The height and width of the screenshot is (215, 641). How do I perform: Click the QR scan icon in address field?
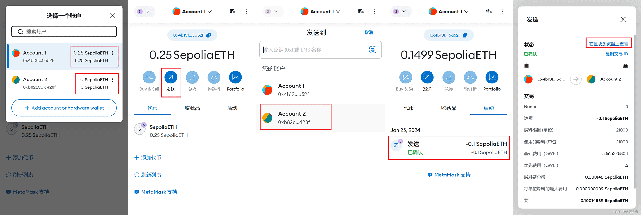point(373,50)
